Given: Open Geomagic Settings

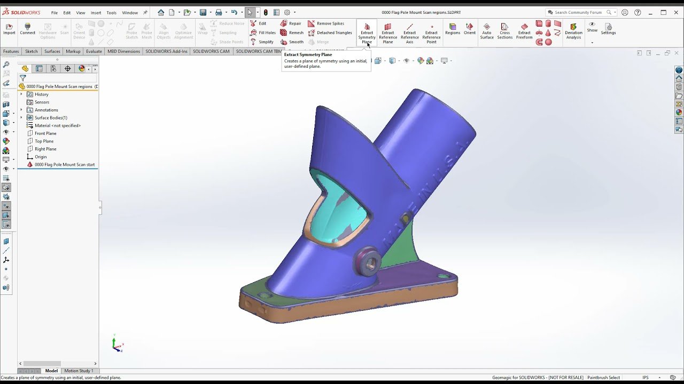Looking at the screenshot, I should (x=608, y=29).
